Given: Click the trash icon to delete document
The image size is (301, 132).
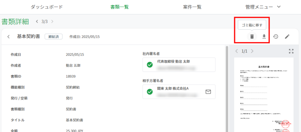Looking at the screenshot, I should point(252,37).
